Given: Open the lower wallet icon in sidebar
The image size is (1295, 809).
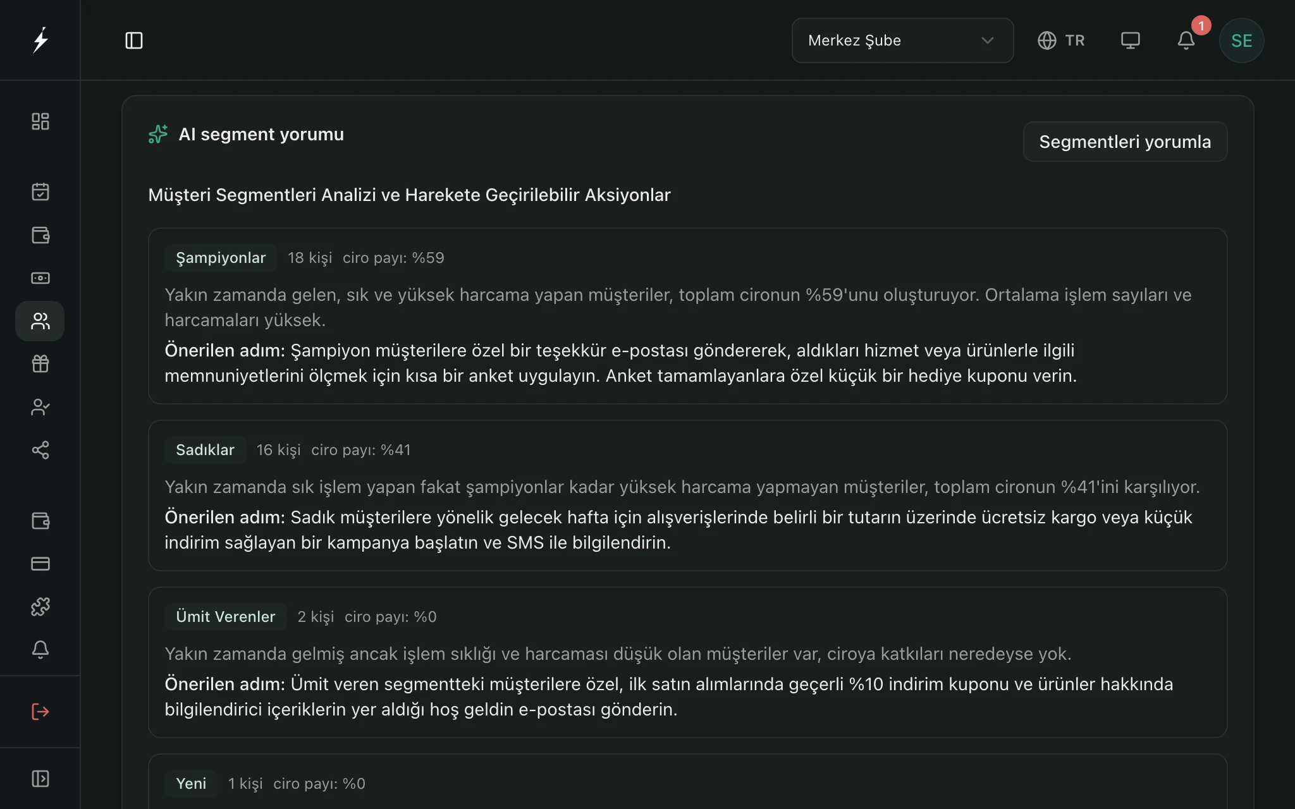Looking at the screenshot, I should click(40, 521).
